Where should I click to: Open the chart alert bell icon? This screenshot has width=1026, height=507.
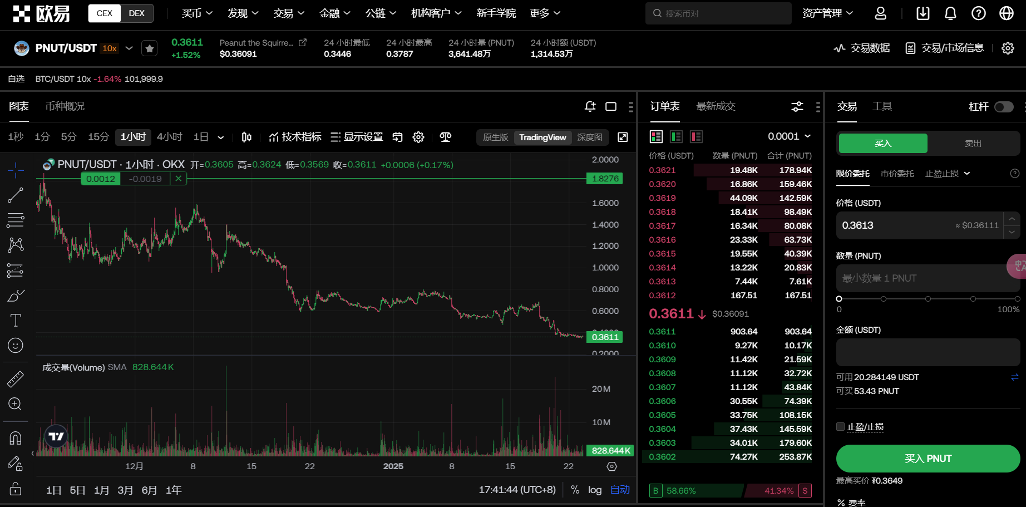[x=590, y=106]
